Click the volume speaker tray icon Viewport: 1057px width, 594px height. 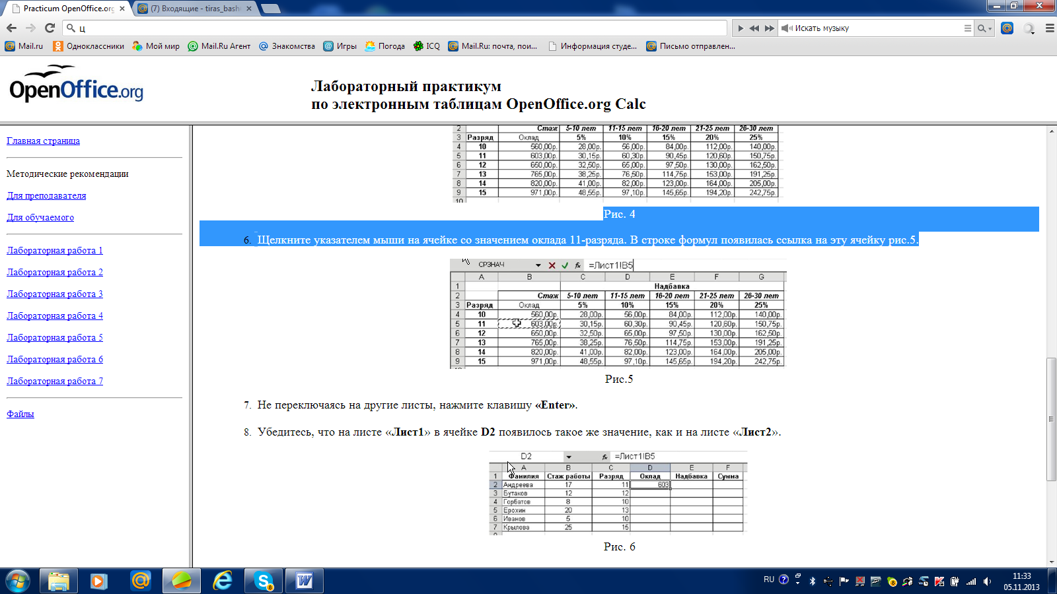pos(987,581)
